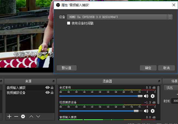Open 视频捕获设备 audio settings gear
Screen dimensions: 178x124
[153, 111]
